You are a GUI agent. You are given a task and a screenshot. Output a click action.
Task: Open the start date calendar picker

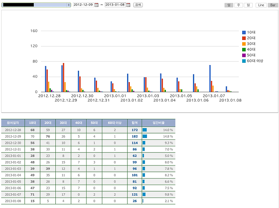point(96,5)
